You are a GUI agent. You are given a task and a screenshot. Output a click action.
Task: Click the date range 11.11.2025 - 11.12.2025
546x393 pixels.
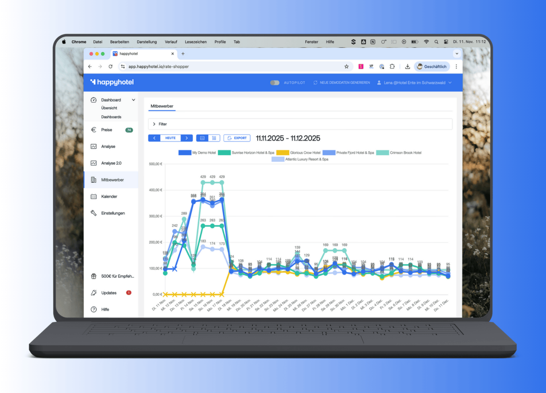(x=288, y=138)
